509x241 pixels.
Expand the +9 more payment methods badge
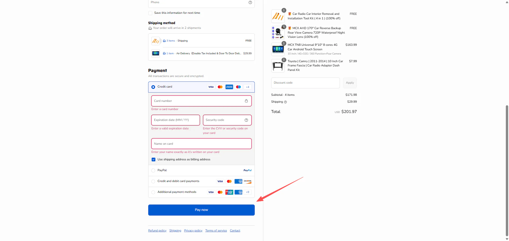pos(247,192)
